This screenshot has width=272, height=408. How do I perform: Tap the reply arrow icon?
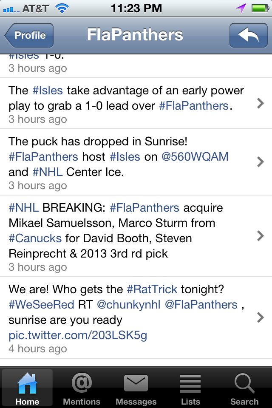pos(248,35)
